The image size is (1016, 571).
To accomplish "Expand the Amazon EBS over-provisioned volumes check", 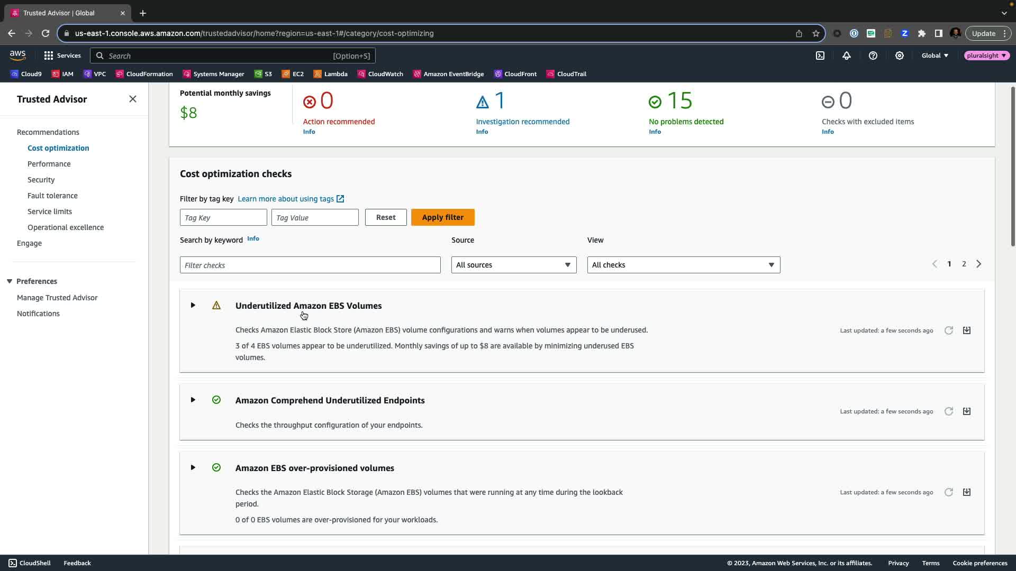I will click(x=193, y=468).
